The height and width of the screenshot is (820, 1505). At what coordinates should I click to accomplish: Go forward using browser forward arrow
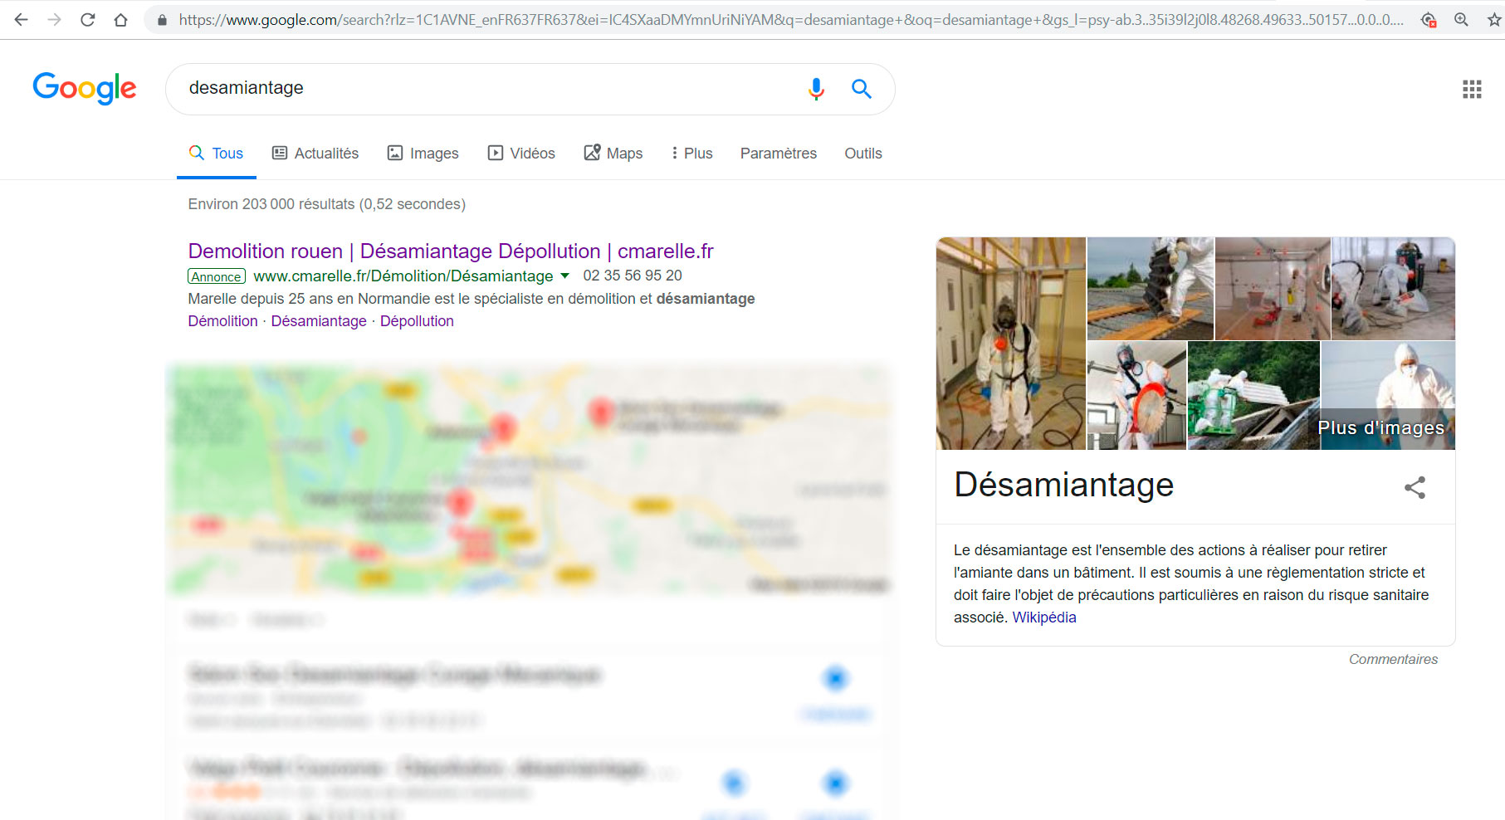click(x=54, y=19)
